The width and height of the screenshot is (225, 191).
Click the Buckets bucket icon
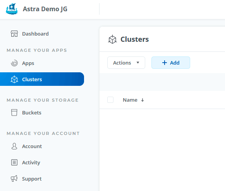14,113
